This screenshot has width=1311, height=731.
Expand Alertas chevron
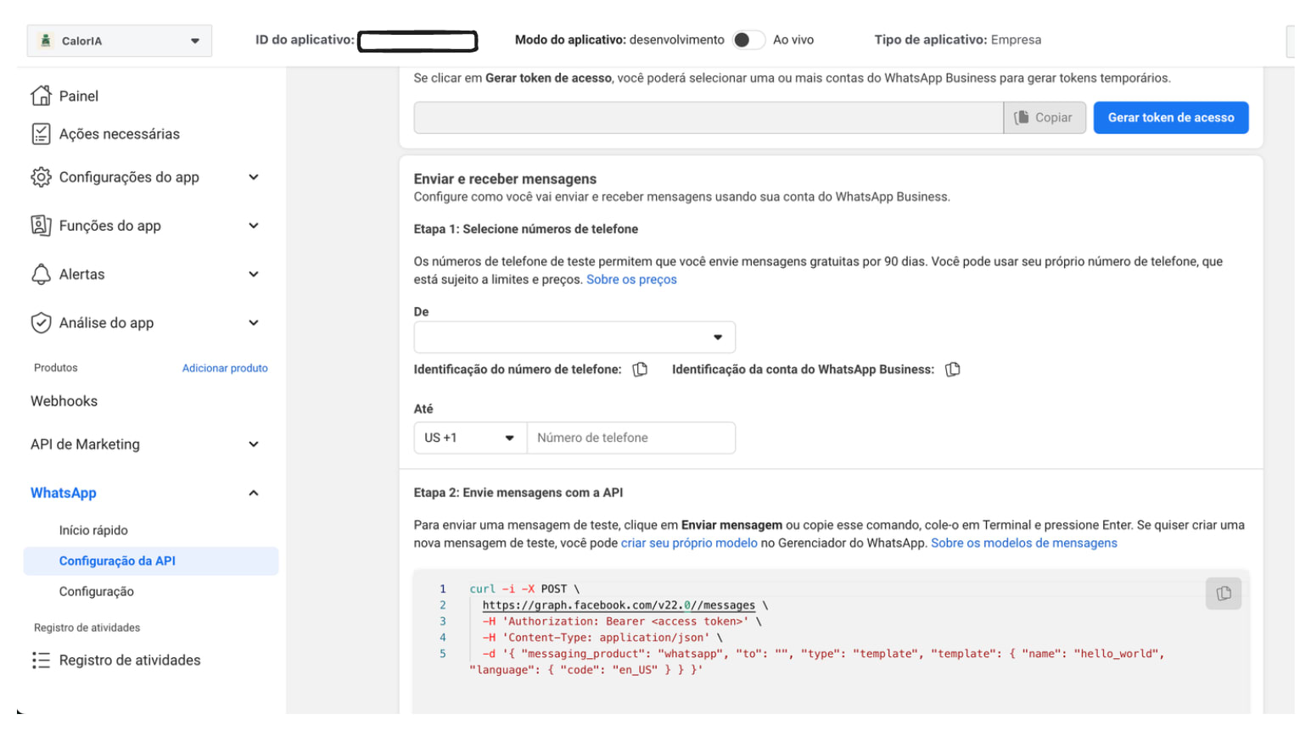254,274
